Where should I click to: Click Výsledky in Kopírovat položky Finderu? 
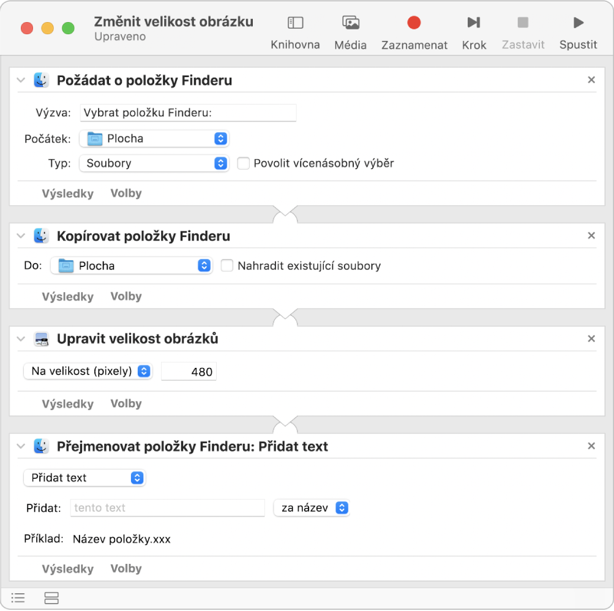tap(67, 297)
